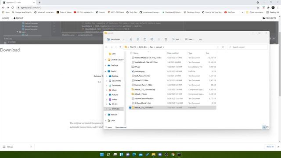Open PROJECTS in website navigation

point(269,18)
